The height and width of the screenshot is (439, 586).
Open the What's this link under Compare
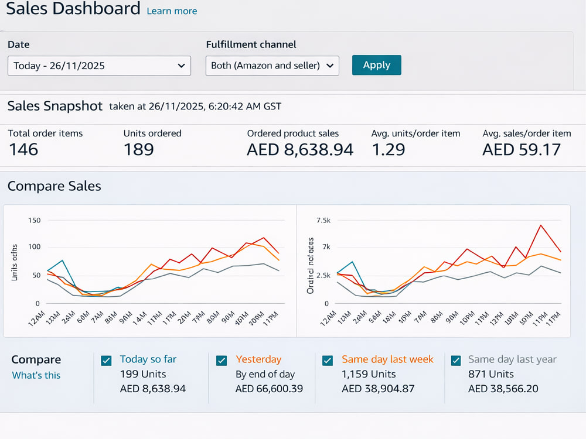[x=36, y=375]
